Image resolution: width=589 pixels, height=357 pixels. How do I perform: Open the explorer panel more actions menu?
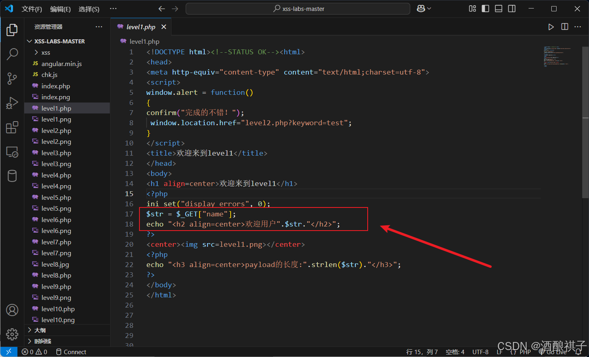(99, 27)
